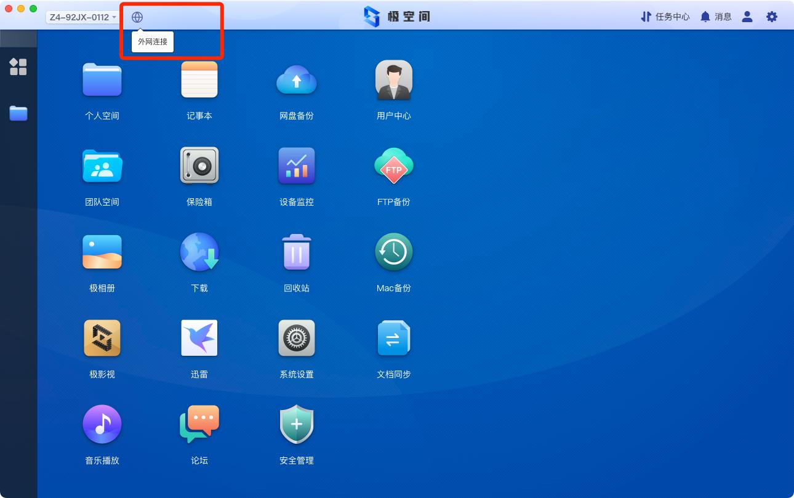Click the 外网连接 globe icon
Viewport: 794px width, 498px height.
coord(137,17)
